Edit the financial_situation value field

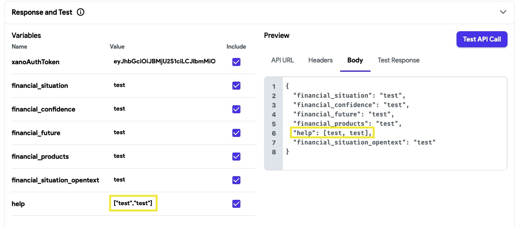pyautogui.click(x=120, y=85)
